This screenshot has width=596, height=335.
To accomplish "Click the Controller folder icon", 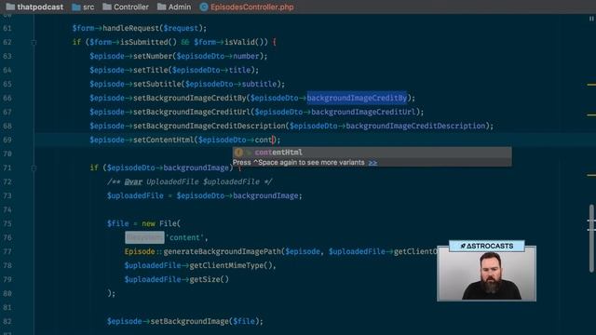I will 107,7.
